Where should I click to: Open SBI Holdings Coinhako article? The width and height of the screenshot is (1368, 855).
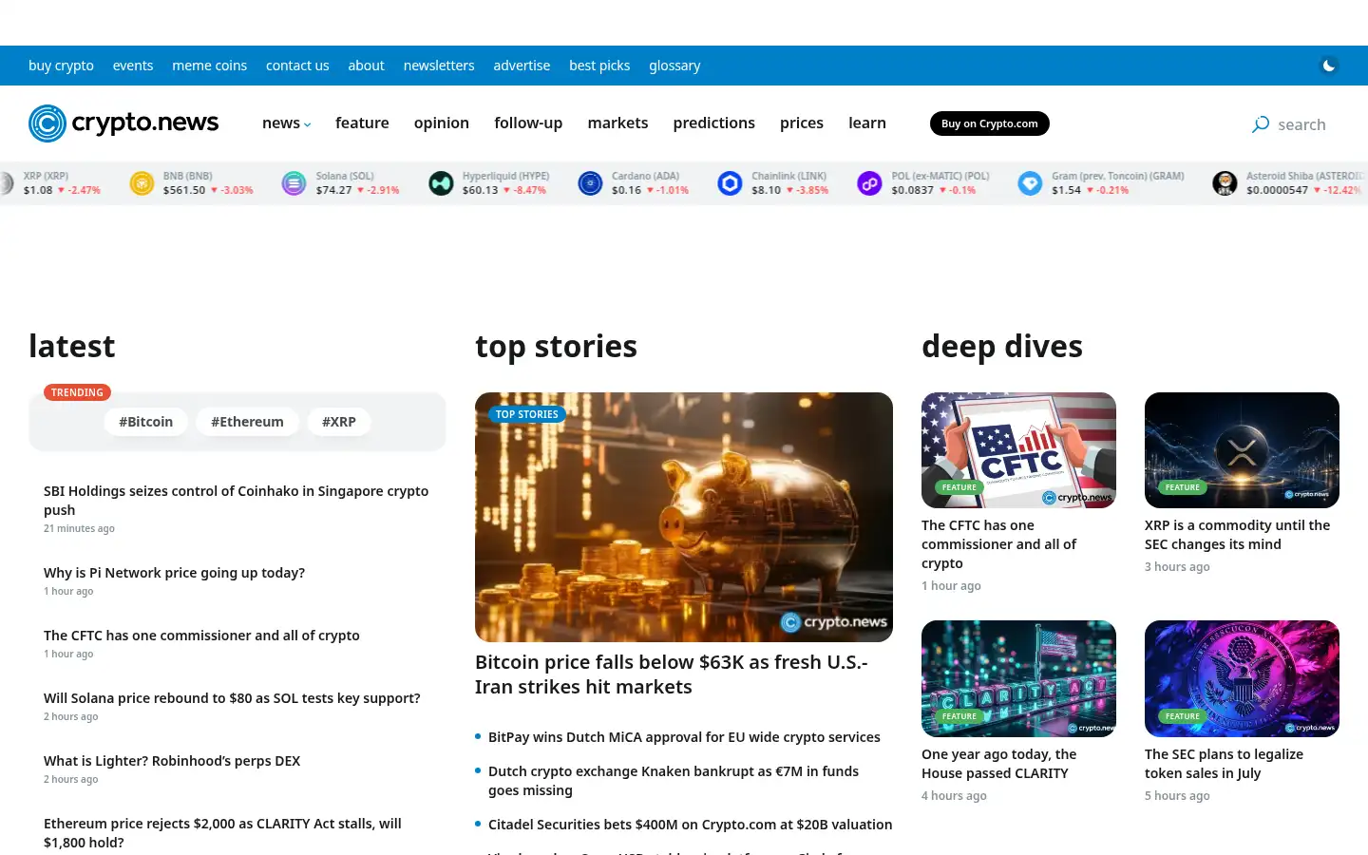coord(236,501)
